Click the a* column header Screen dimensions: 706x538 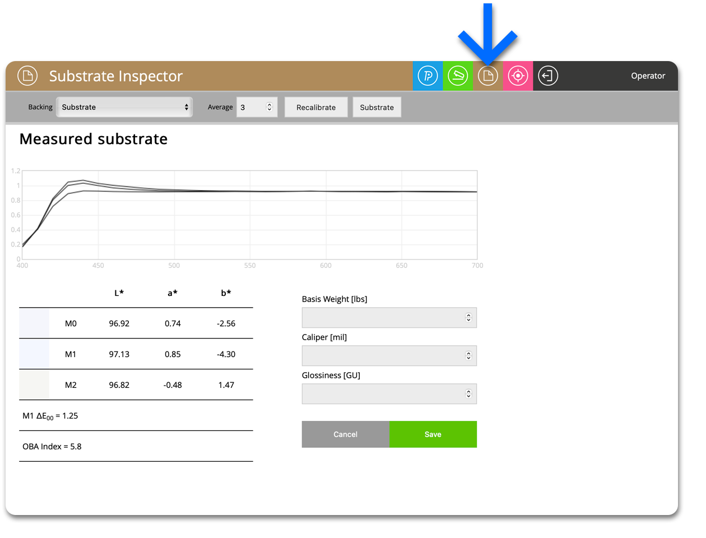click(173, 293)
